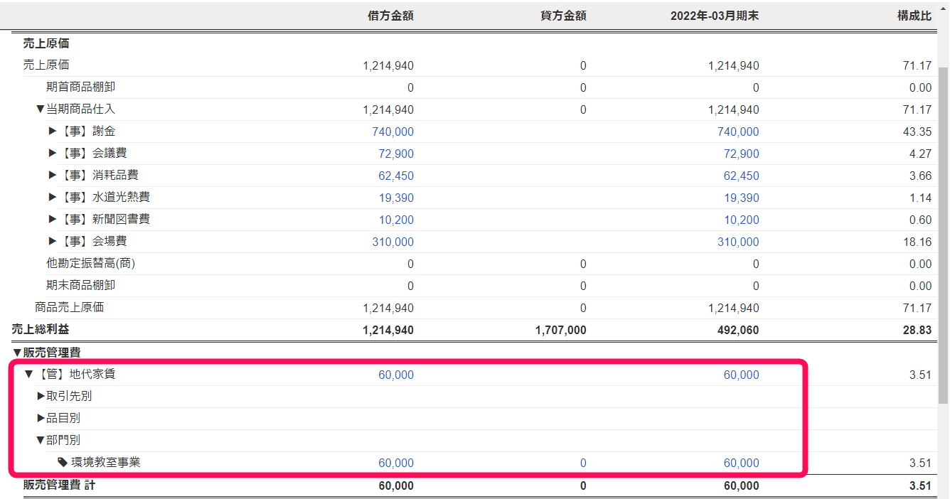Expand the 【事】水道光熱費 row arrow

pos(53,198)
